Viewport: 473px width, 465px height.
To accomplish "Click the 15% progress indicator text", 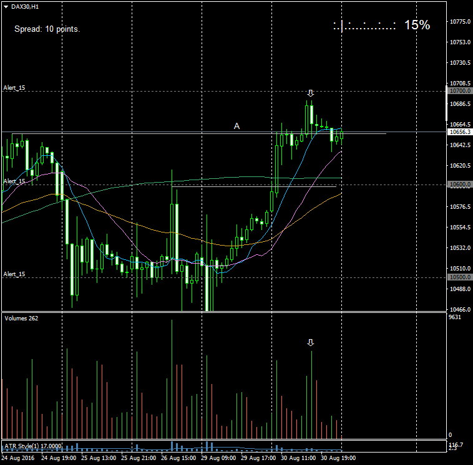I will [x=417, y=25].
